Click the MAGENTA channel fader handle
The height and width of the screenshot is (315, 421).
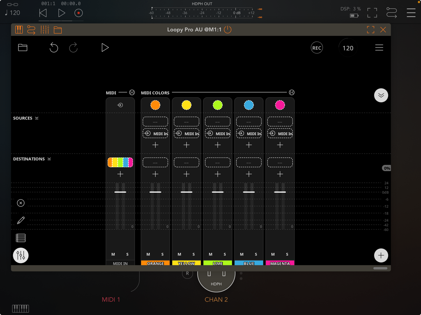(x=280, y=192)
